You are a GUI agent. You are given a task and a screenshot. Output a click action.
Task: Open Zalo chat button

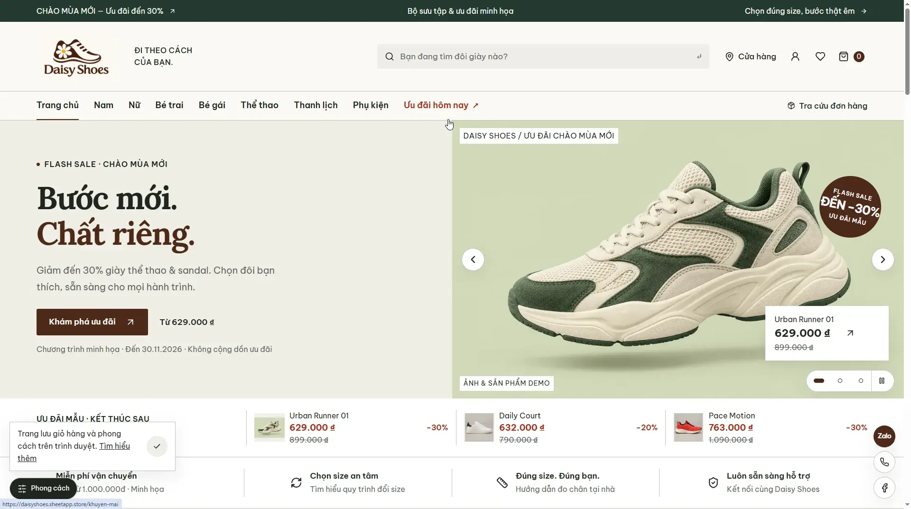(x=884, y=436)
